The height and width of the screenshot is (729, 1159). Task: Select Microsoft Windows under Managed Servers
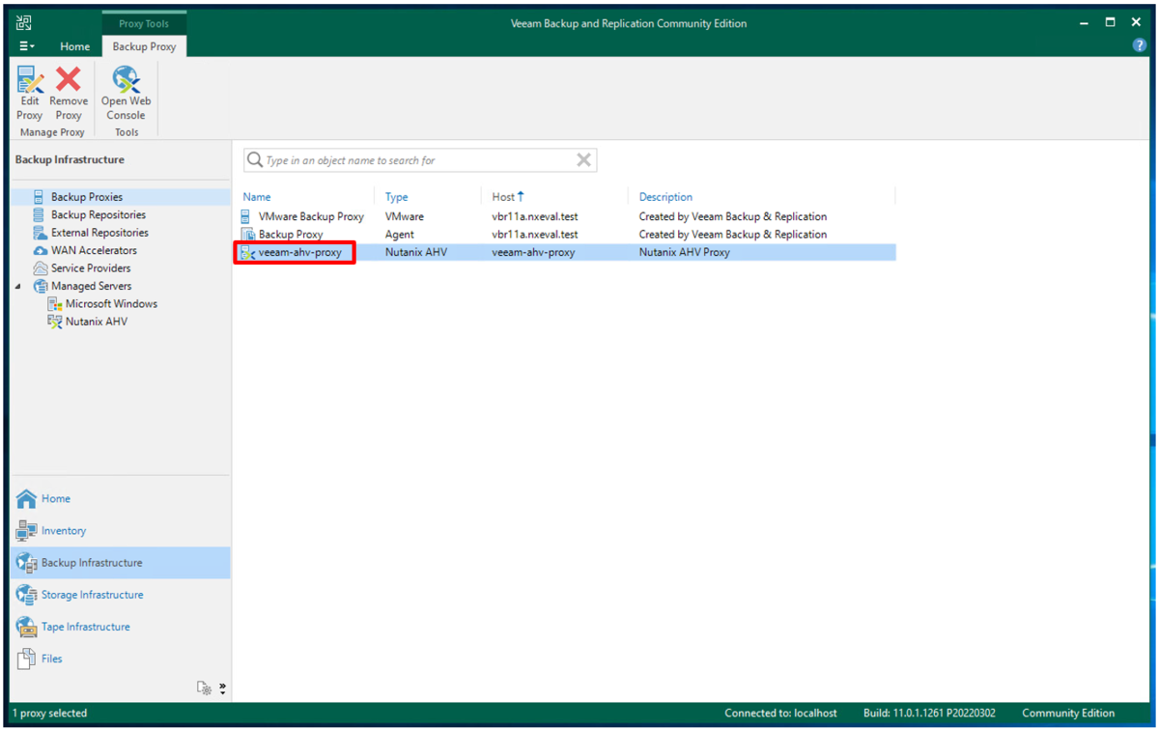coord(111,303)
